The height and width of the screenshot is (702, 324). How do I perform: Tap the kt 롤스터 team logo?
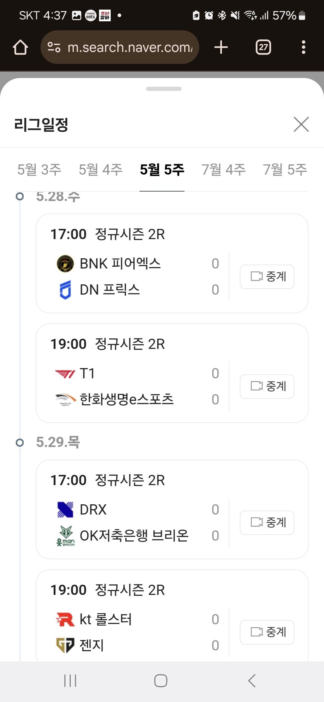(x=65, y=619)
